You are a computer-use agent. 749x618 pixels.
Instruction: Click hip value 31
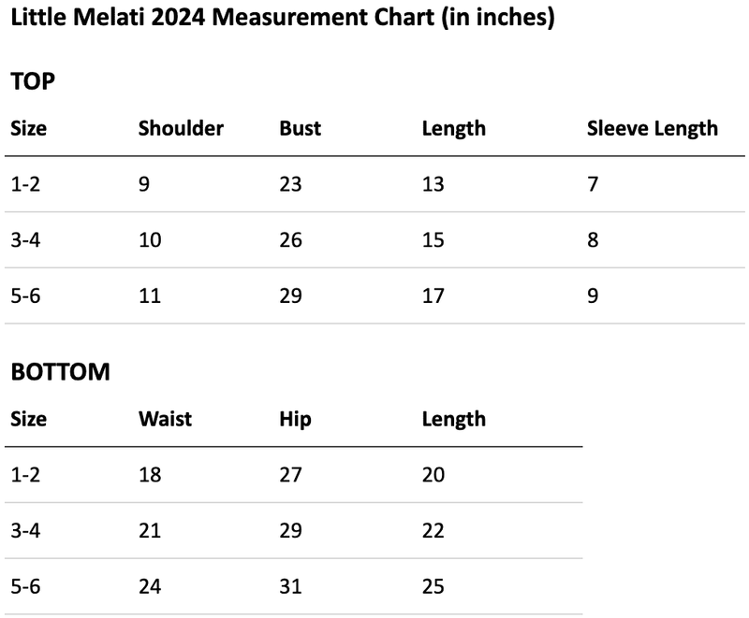(290, 586)
